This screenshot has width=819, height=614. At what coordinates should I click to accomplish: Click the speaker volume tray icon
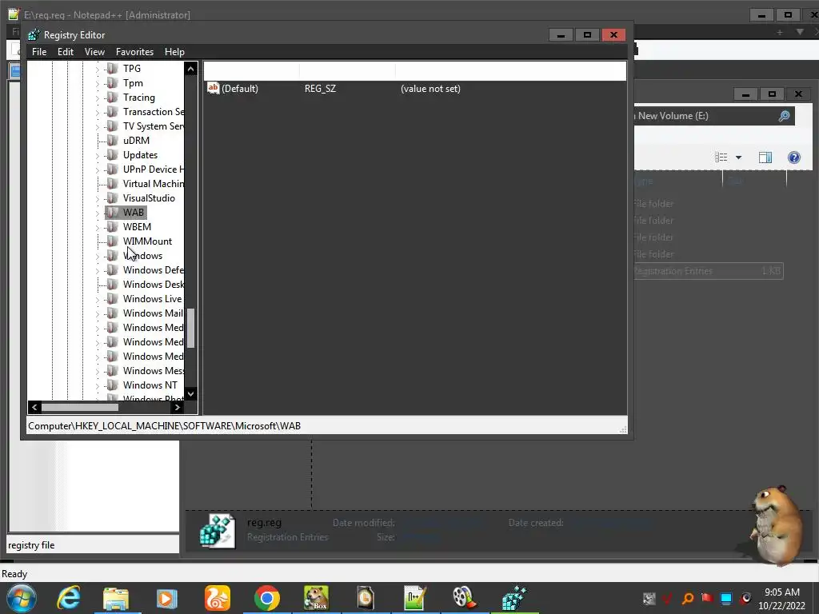[745, 598]
